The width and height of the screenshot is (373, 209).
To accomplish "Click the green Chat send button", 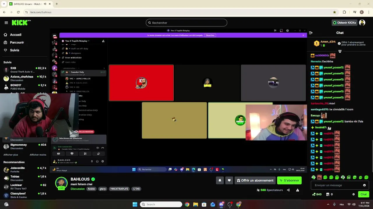I will (364, 194).
